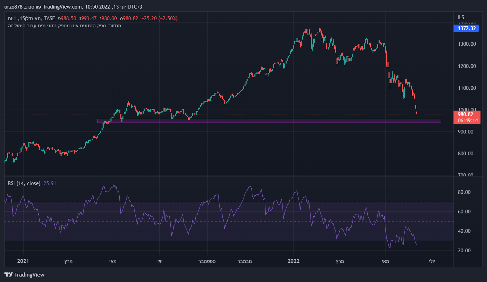
Task: Click the 2021 label on time axis
Action: (x=23, y=261)
